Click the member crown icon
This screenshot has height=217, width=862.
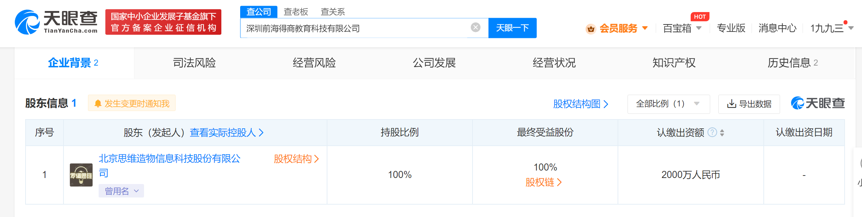(591, 29)
